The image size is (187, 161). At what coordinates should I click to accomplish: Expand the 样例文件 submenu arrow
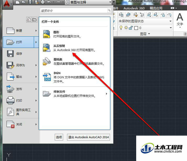pyautogui.click(x=107, y=94)
